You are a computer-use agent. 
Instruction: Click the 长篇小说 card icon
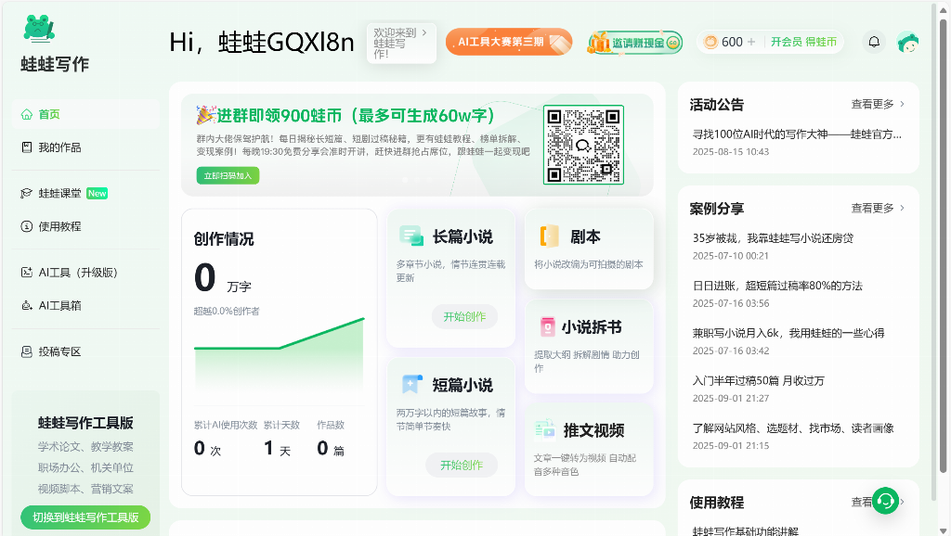410,236
